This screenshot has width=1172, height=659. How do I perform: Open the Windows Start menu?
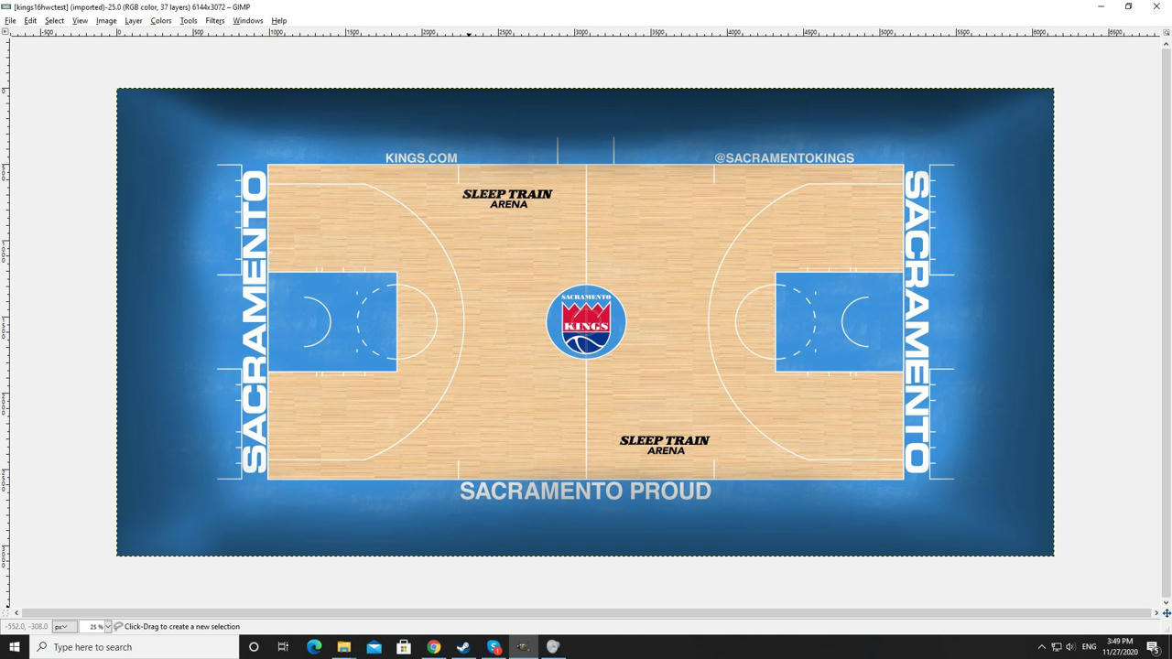tap(14, 647)
